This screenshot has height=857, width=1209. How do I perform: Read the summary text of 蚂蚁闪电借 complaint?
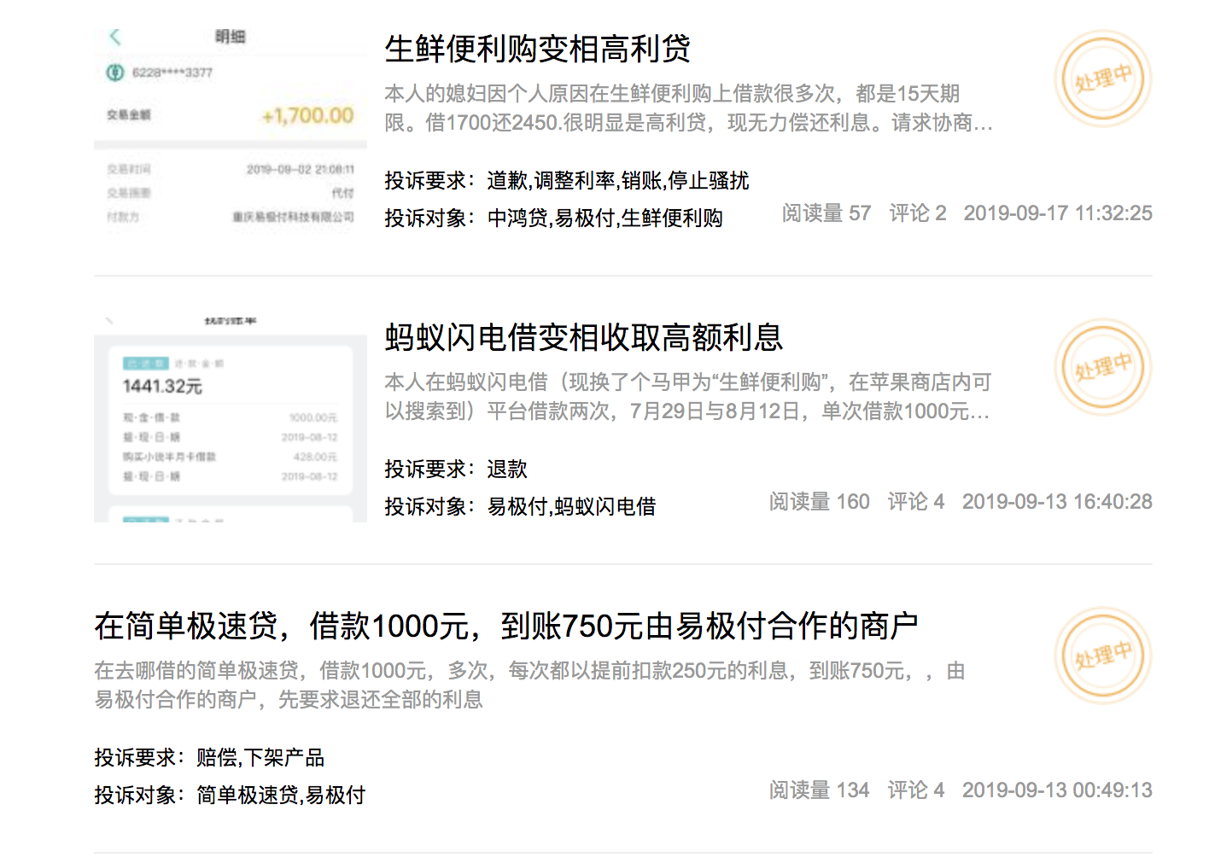687,396
